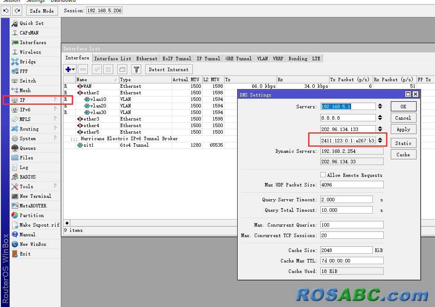
Task: Switch to the EoIP Tunnel tab
Action: pos(177,59)
